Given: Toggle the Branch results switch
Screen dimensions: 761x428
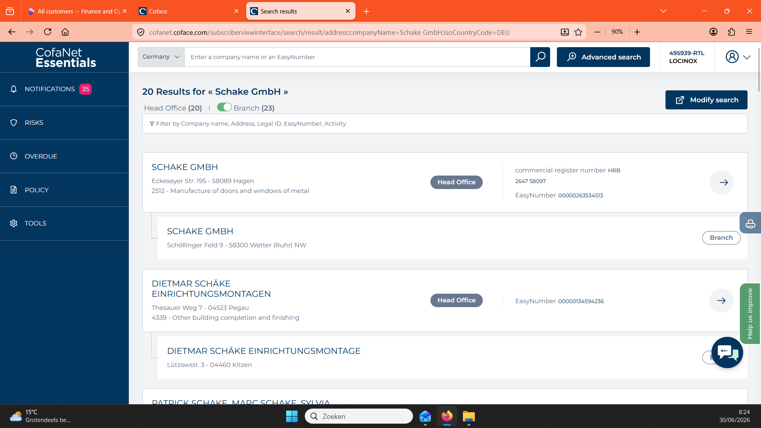Looking at the screenshot, I should click(x=224, y=107).
